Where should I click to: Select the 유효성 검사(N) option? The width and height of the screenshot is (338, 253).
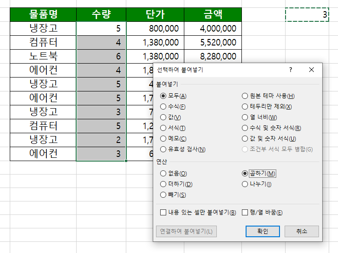163,149
